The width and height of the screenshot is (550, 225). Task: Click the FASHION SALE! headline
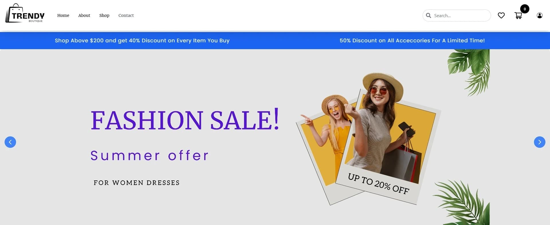point(185,119)
